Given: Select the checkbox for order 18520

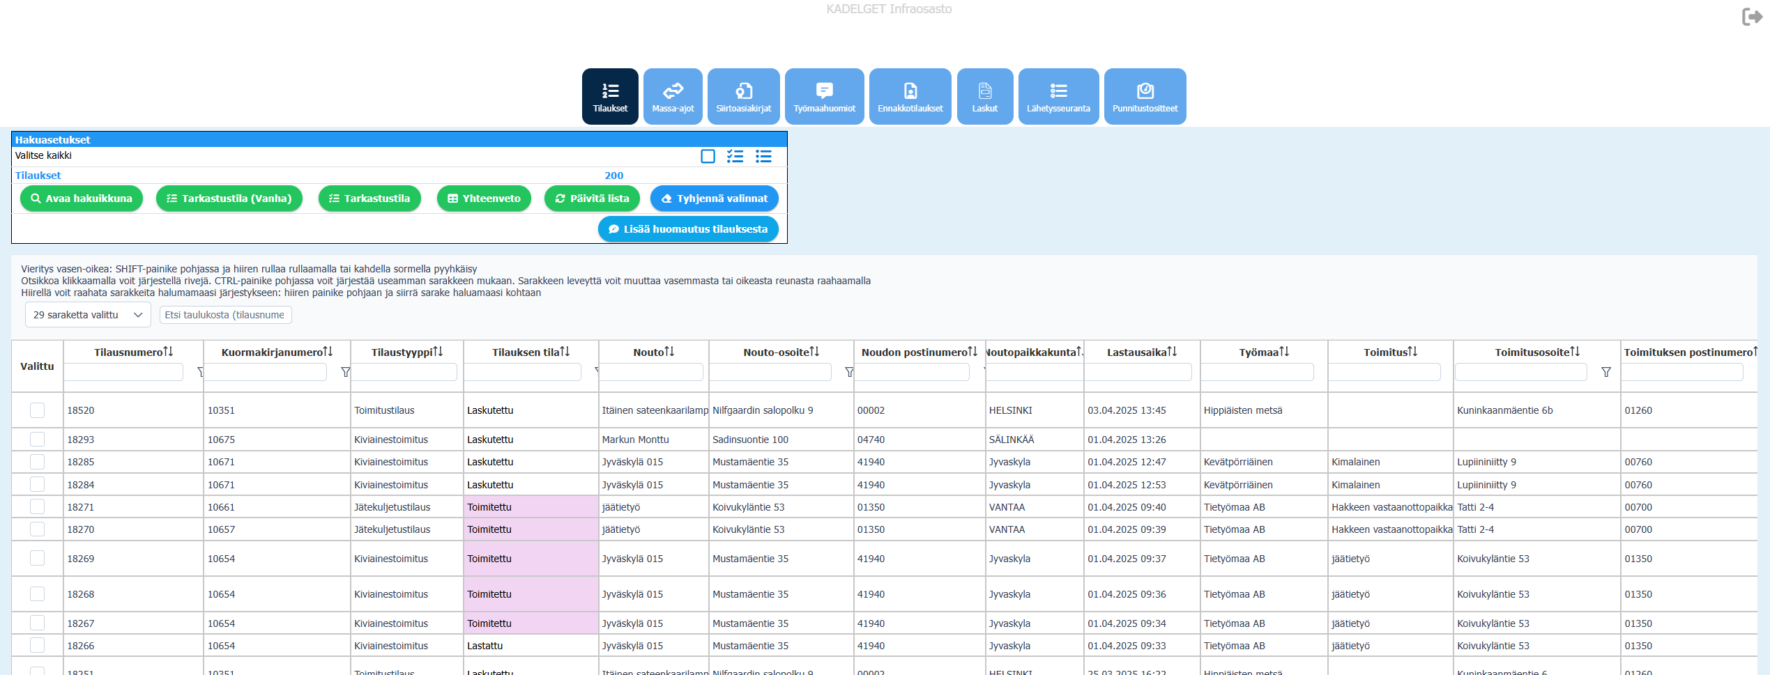Looking at the screenshot, I should [x=38, y=410].
